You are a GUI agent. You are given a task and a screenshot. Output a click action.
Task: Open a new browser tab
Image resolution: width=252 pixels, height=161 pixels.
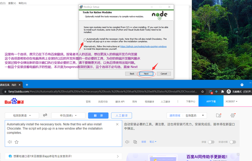tap(27, 85)
